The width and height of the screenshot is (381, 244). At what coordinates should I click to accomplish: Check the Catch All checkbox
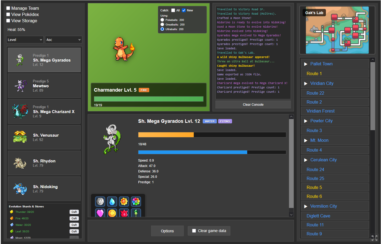[173, 10]
